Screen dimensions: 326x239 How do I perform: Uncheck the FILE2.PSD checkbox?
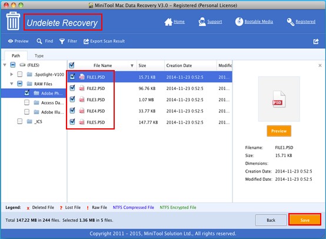(72, 88)
